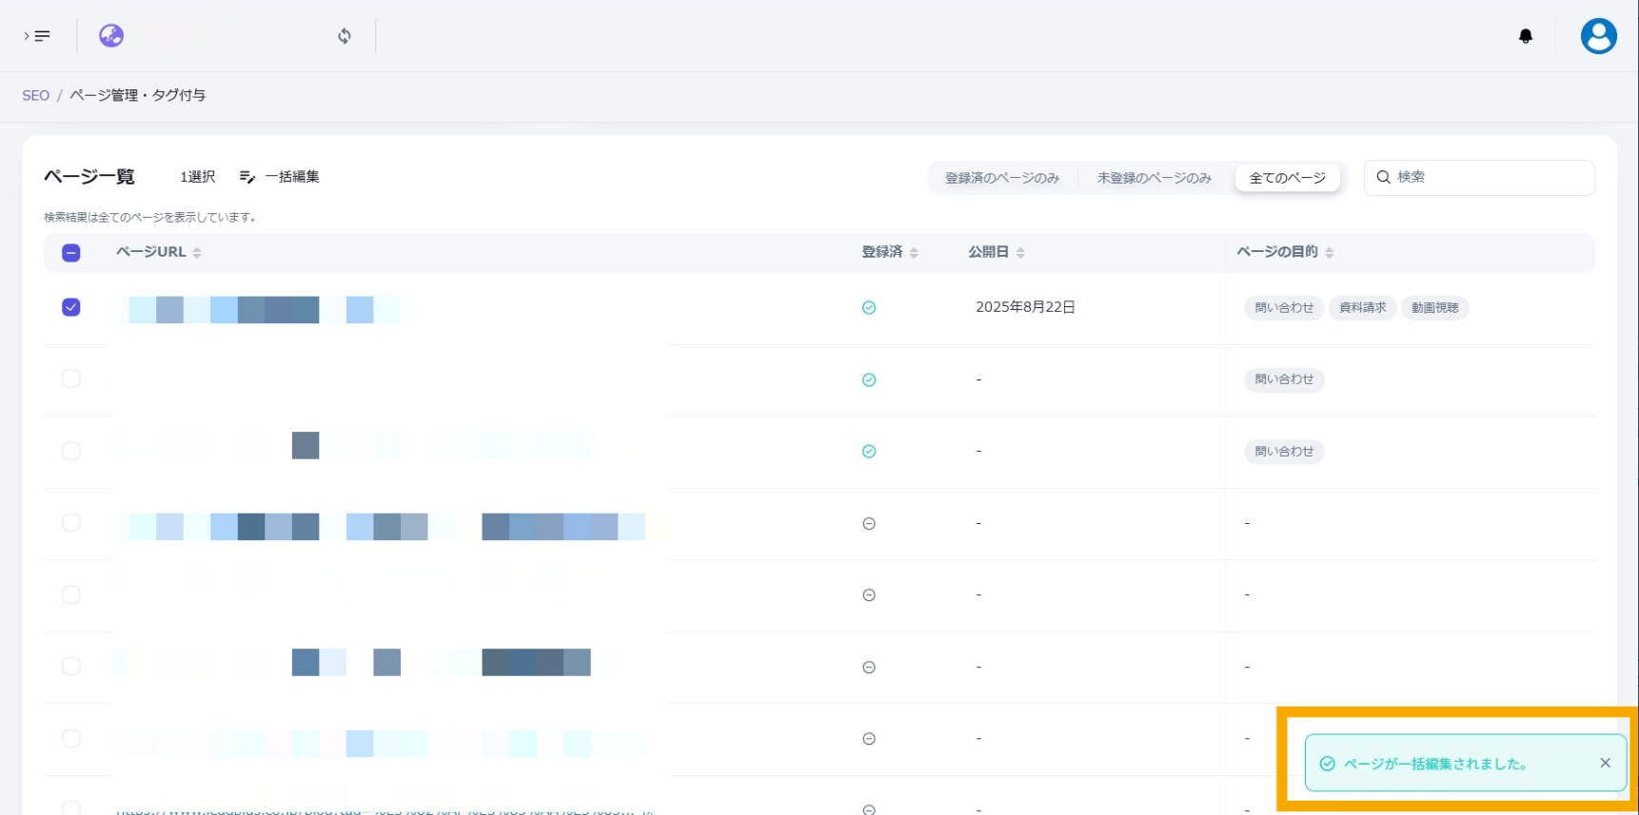Uncheck the first row checkbox
Viewport: 1639px width, 815px height.
pyautogui.click(x=71, y=307)
